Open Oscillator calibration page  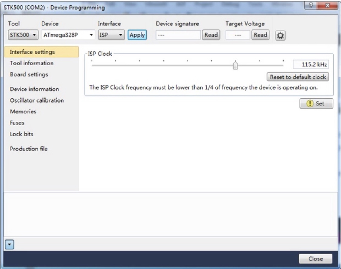pyautogui.click(x=37, y=100)
